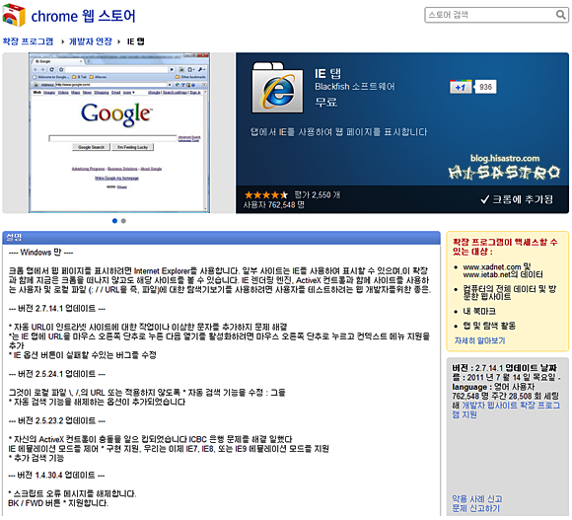572x520 pixels.
Task: Open the Google screenshot preview thumbnail
Action: [119, 133]
